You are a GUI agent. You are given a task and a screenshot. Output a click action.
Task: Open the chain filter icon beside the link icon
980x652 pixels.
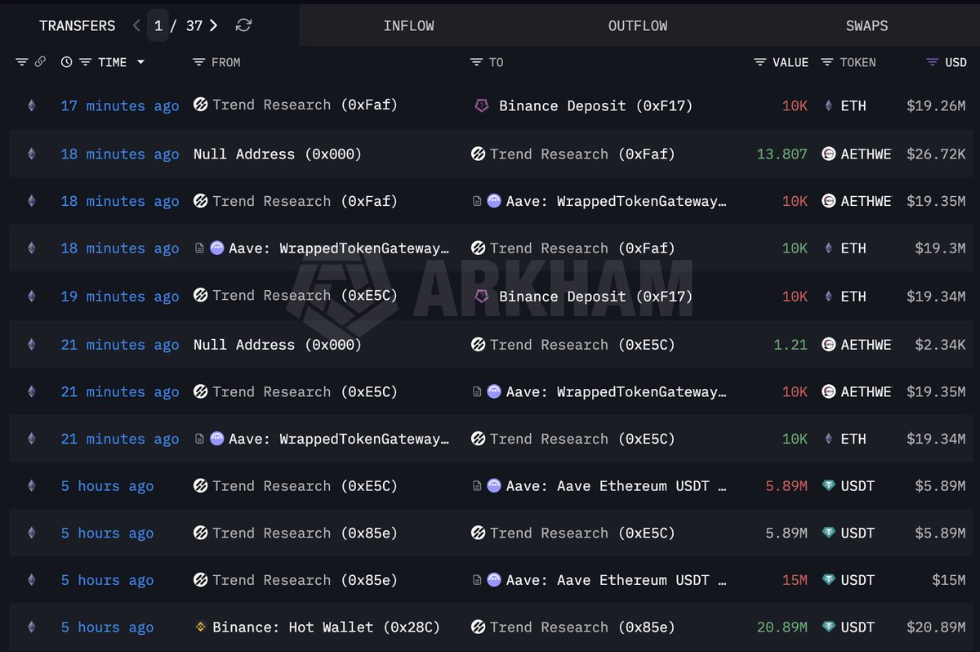22,62
